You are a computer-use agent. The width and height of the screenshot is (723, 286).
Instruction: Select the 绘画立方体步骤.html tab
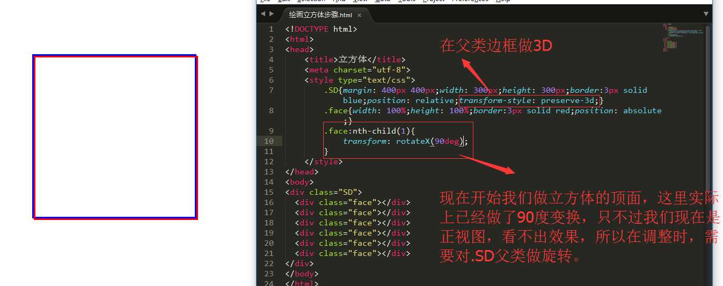pyautogui.click(x=321, y=15)
